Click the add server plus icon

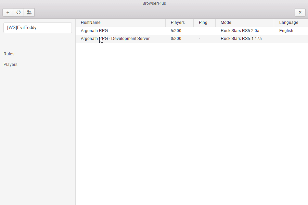click(8, 12)
